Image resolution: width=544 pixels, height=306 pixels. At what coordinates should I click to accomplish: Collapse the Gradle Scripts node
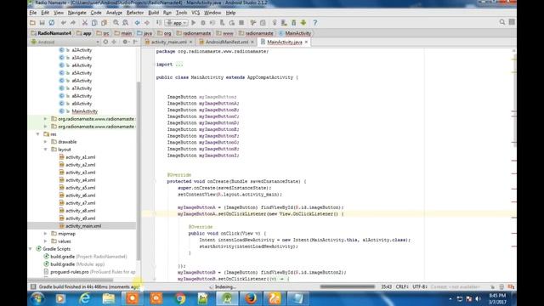coord(31,249)
